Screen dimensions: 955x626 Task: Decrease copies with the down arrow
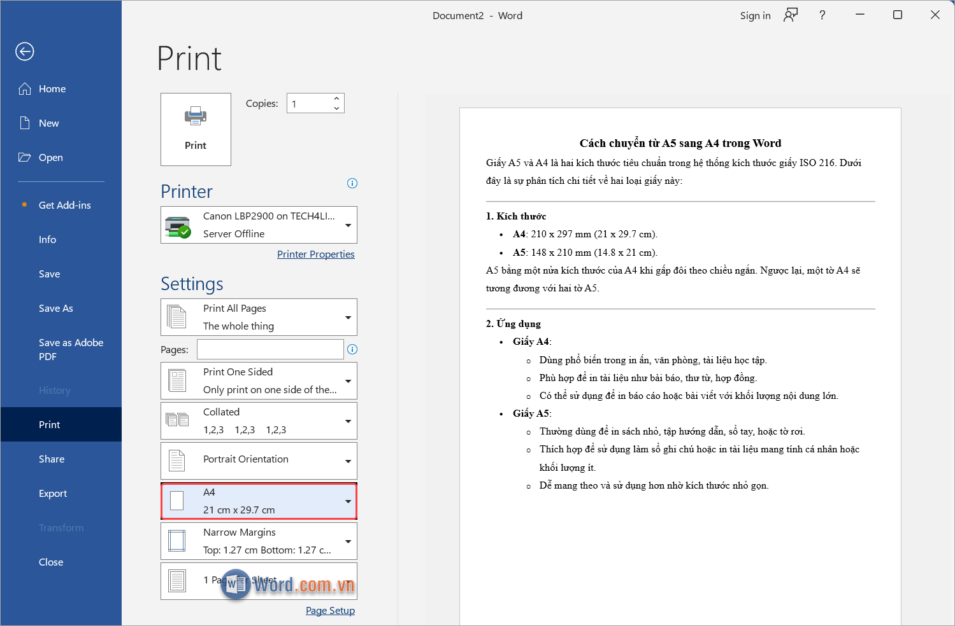pyautogui.click(x=336, y=108)
